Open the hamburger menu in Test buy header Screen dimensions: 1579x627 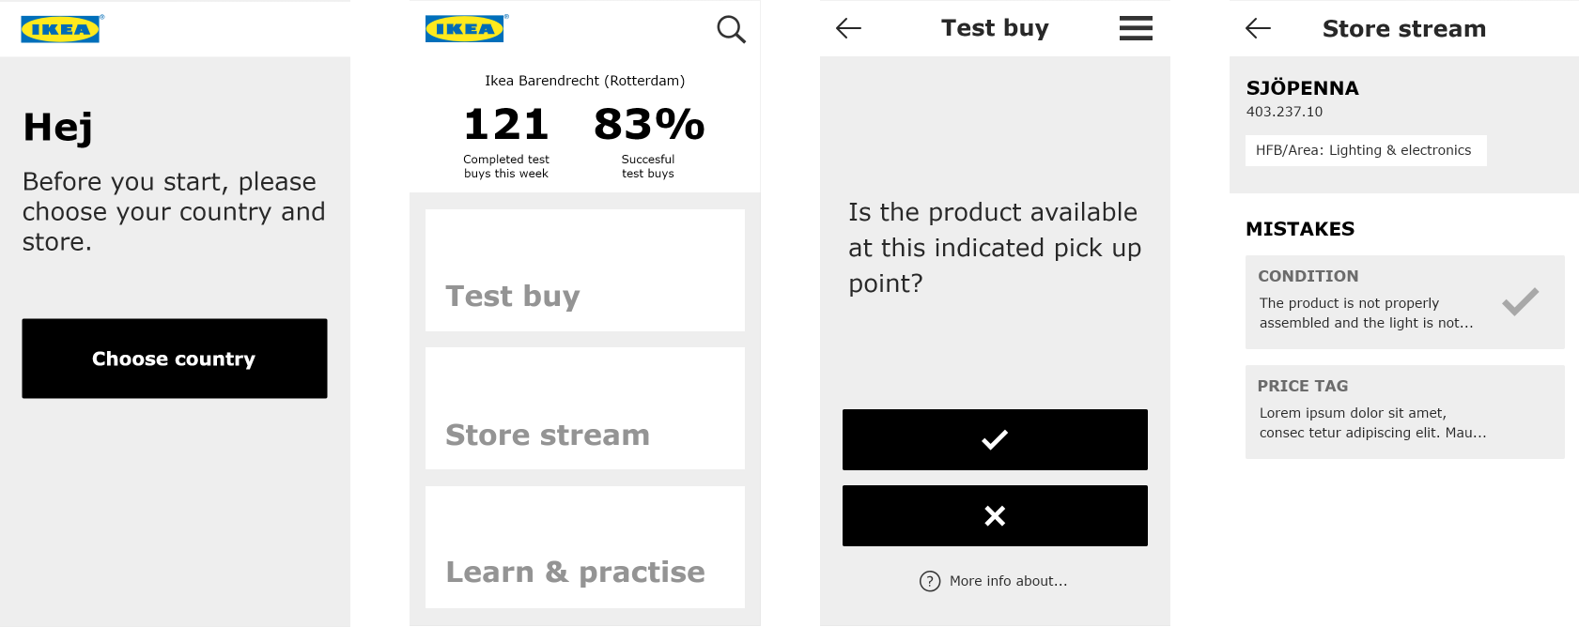tap(1136, 28)
